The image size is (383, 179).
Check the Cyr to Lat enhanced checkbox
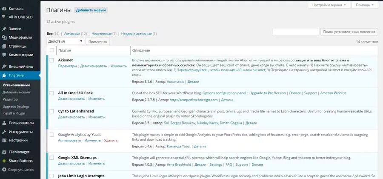(x=51, y=111)
